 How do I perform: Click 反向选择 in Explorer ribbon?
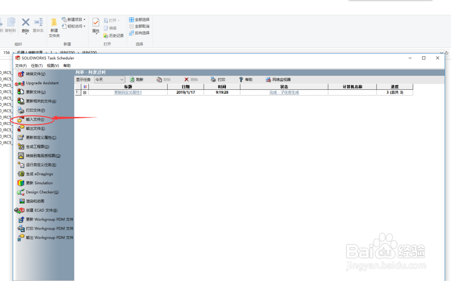coord(139,33)
